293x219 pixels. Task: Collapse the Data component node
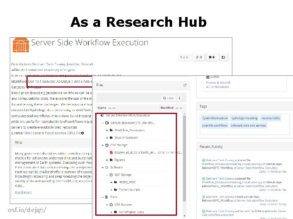[x=103, y=197]
